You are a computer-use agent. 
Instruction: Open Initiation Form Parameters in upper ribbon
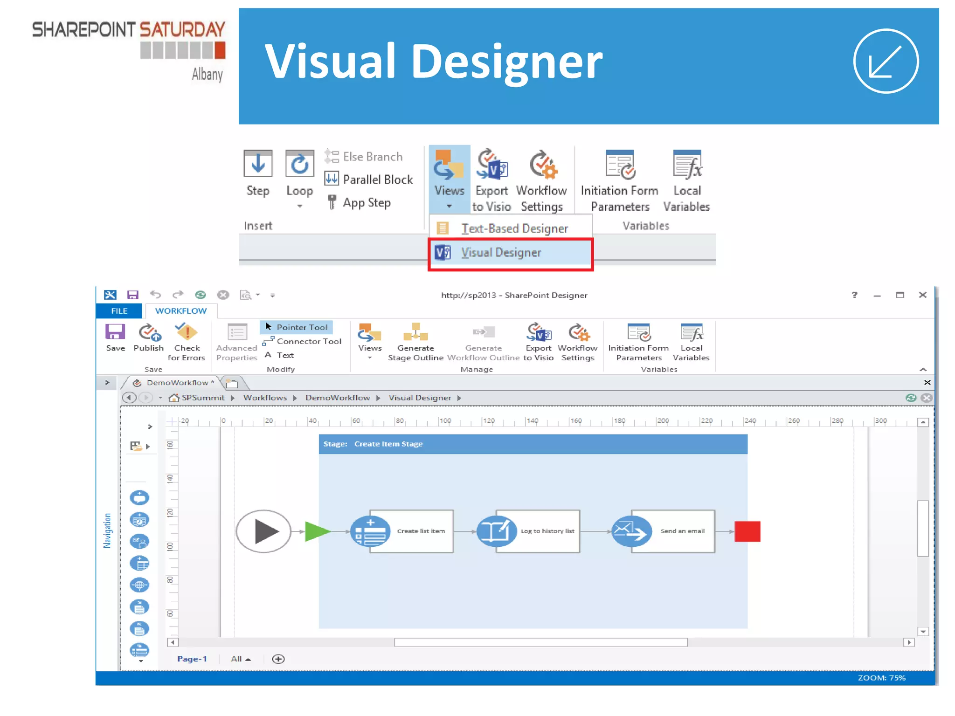(619, 180)
